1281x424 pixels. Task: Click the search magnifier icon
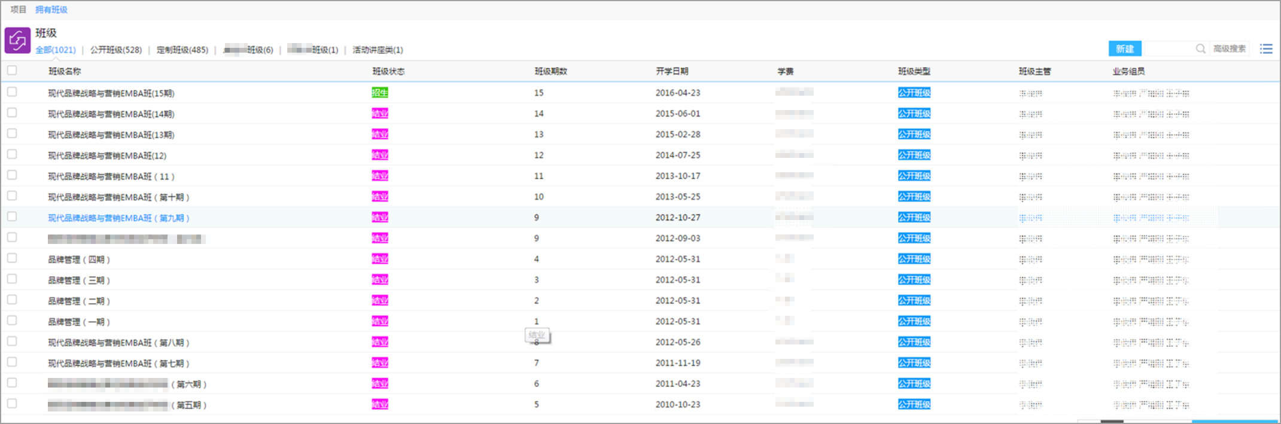tap(1200, 49)
